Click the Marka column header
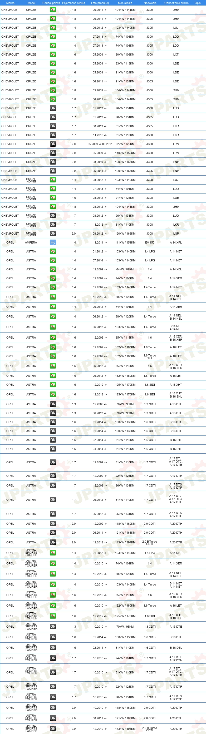This screenshot has width=206, height=734. [x=10, y=3]
